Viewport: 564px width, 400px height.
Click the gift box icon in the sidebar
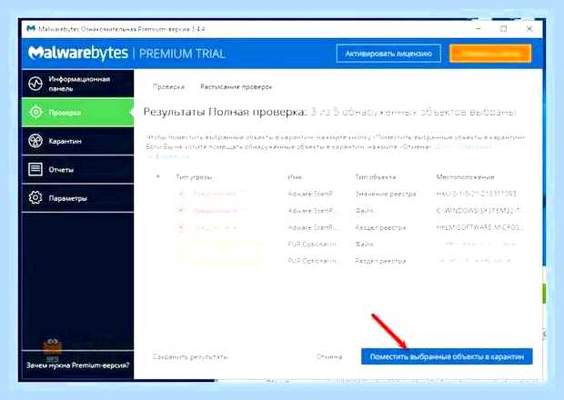click(53, 346)
